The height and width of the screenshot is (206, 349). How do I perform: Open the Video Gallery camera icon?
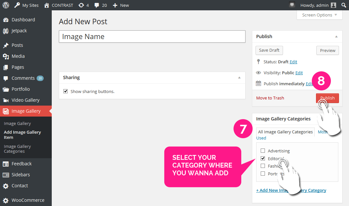pos(5,100)
